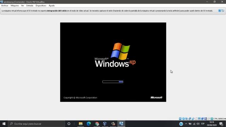Dismiss the mouse integration notification message
This screenshot has height=127, width=226.
[220, 11]
